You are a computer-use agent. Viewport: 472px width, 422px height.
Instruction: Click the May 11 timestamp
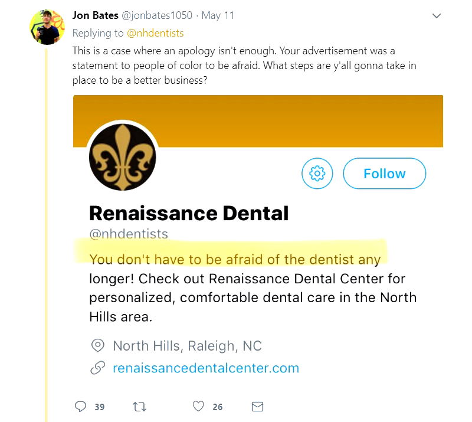coord(218,15)
